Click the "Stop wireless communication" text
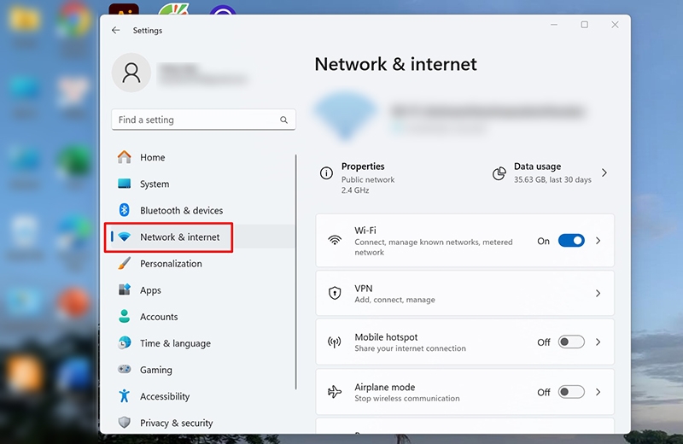This screenshot has height=444, width=683. tap(407, 398)
